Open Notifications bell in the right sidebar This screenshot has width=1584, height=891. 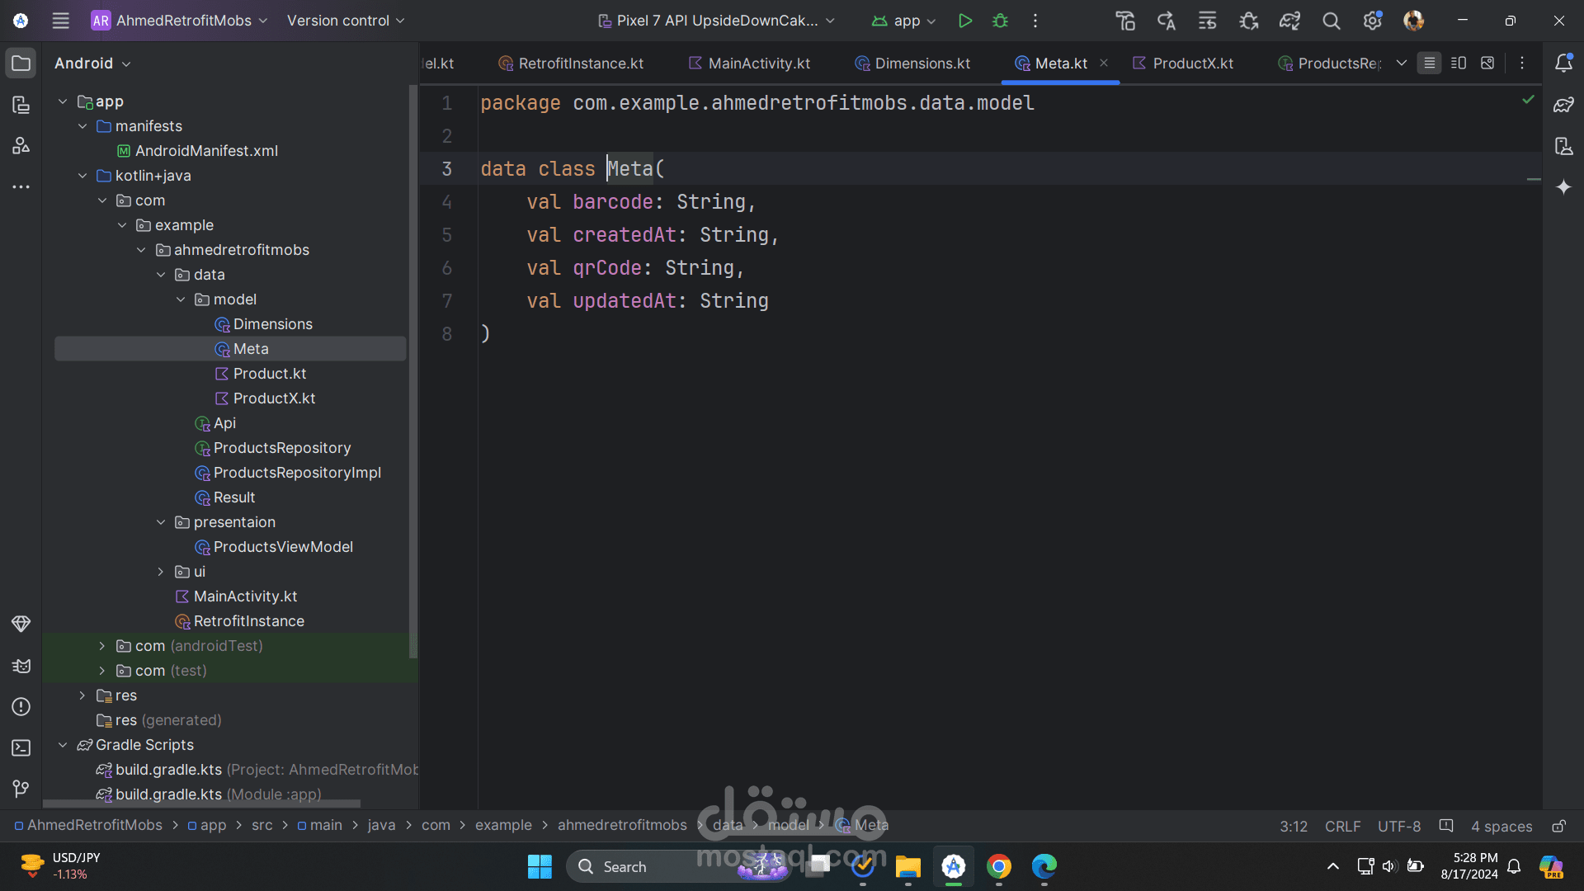click(x=1563, y=64)
